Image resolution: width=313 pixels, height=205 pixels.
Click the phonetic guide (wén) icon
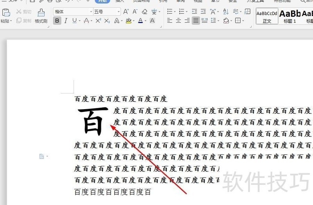click(154, 12)
